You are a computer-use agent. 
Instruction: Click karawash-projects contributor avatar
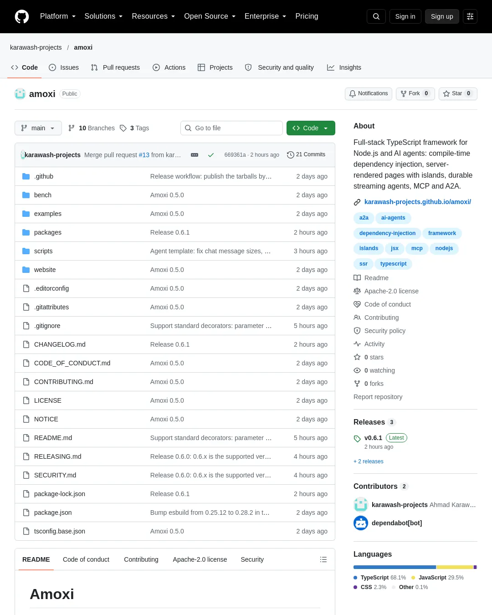[x=361, y=505]
